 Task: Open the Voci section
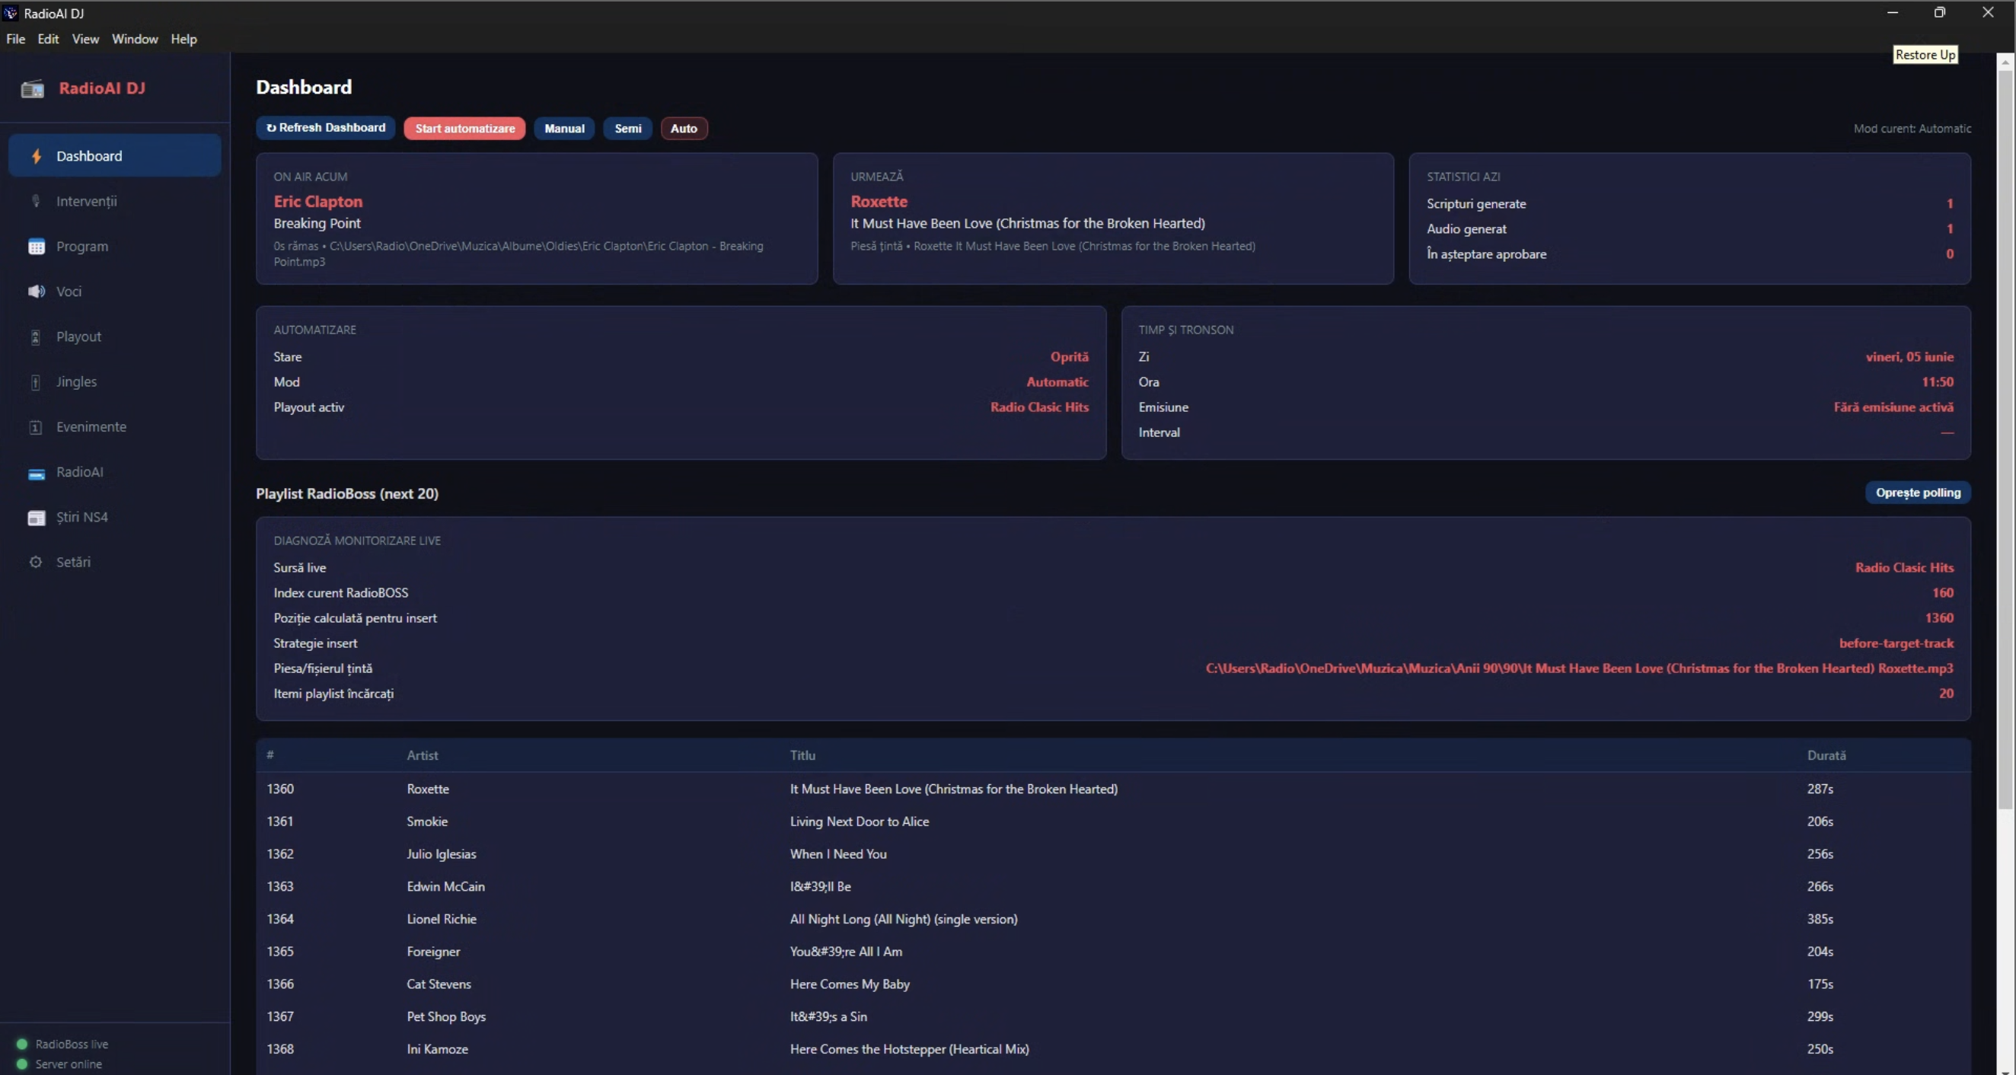[115, 291]
